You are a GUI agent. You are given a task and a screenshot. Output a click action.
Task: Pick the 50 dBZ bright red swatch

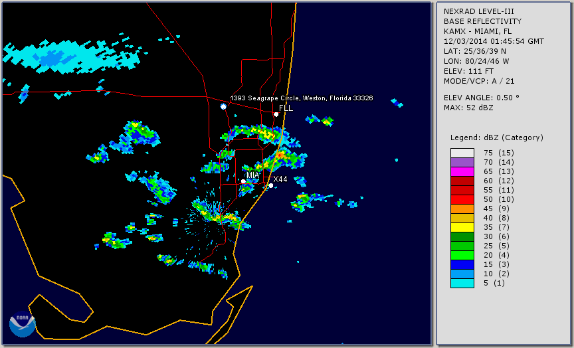click(x=462, y=199)
